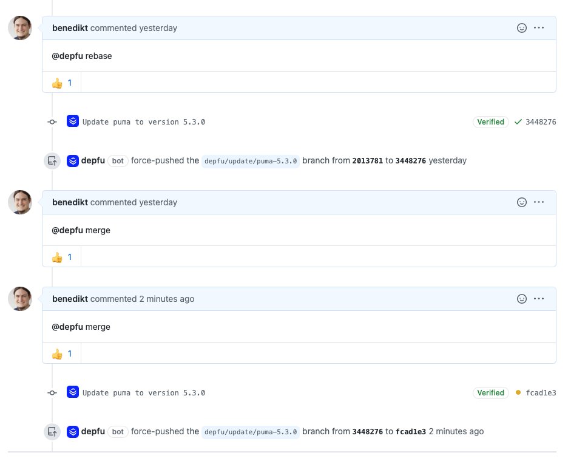
Task: Click '@depfu' mention in rebase comment
Action: click(67, 56)
